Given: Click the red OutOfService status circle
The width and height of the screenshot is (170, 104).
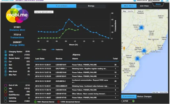Looking at the screenshot, I should 5,95.
